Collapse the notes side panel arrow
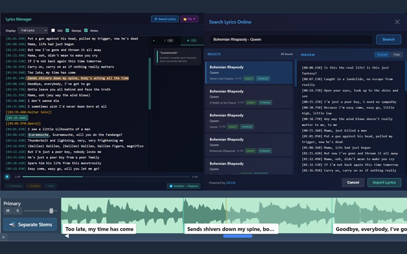407x254 pixels. [x=154, y=41]
